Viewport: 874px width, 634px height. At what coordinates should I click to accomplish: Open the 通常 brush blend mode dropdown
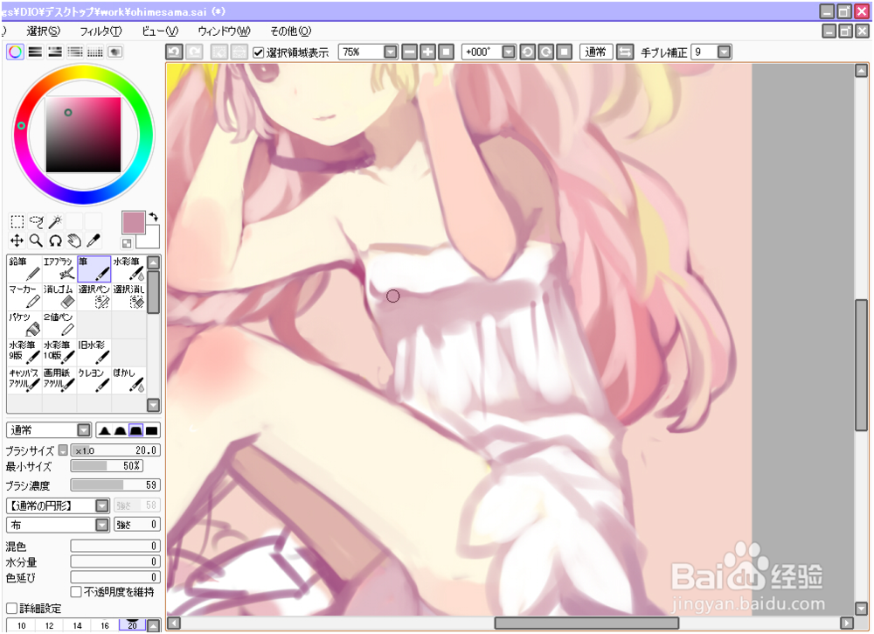(x=84, y=430)
